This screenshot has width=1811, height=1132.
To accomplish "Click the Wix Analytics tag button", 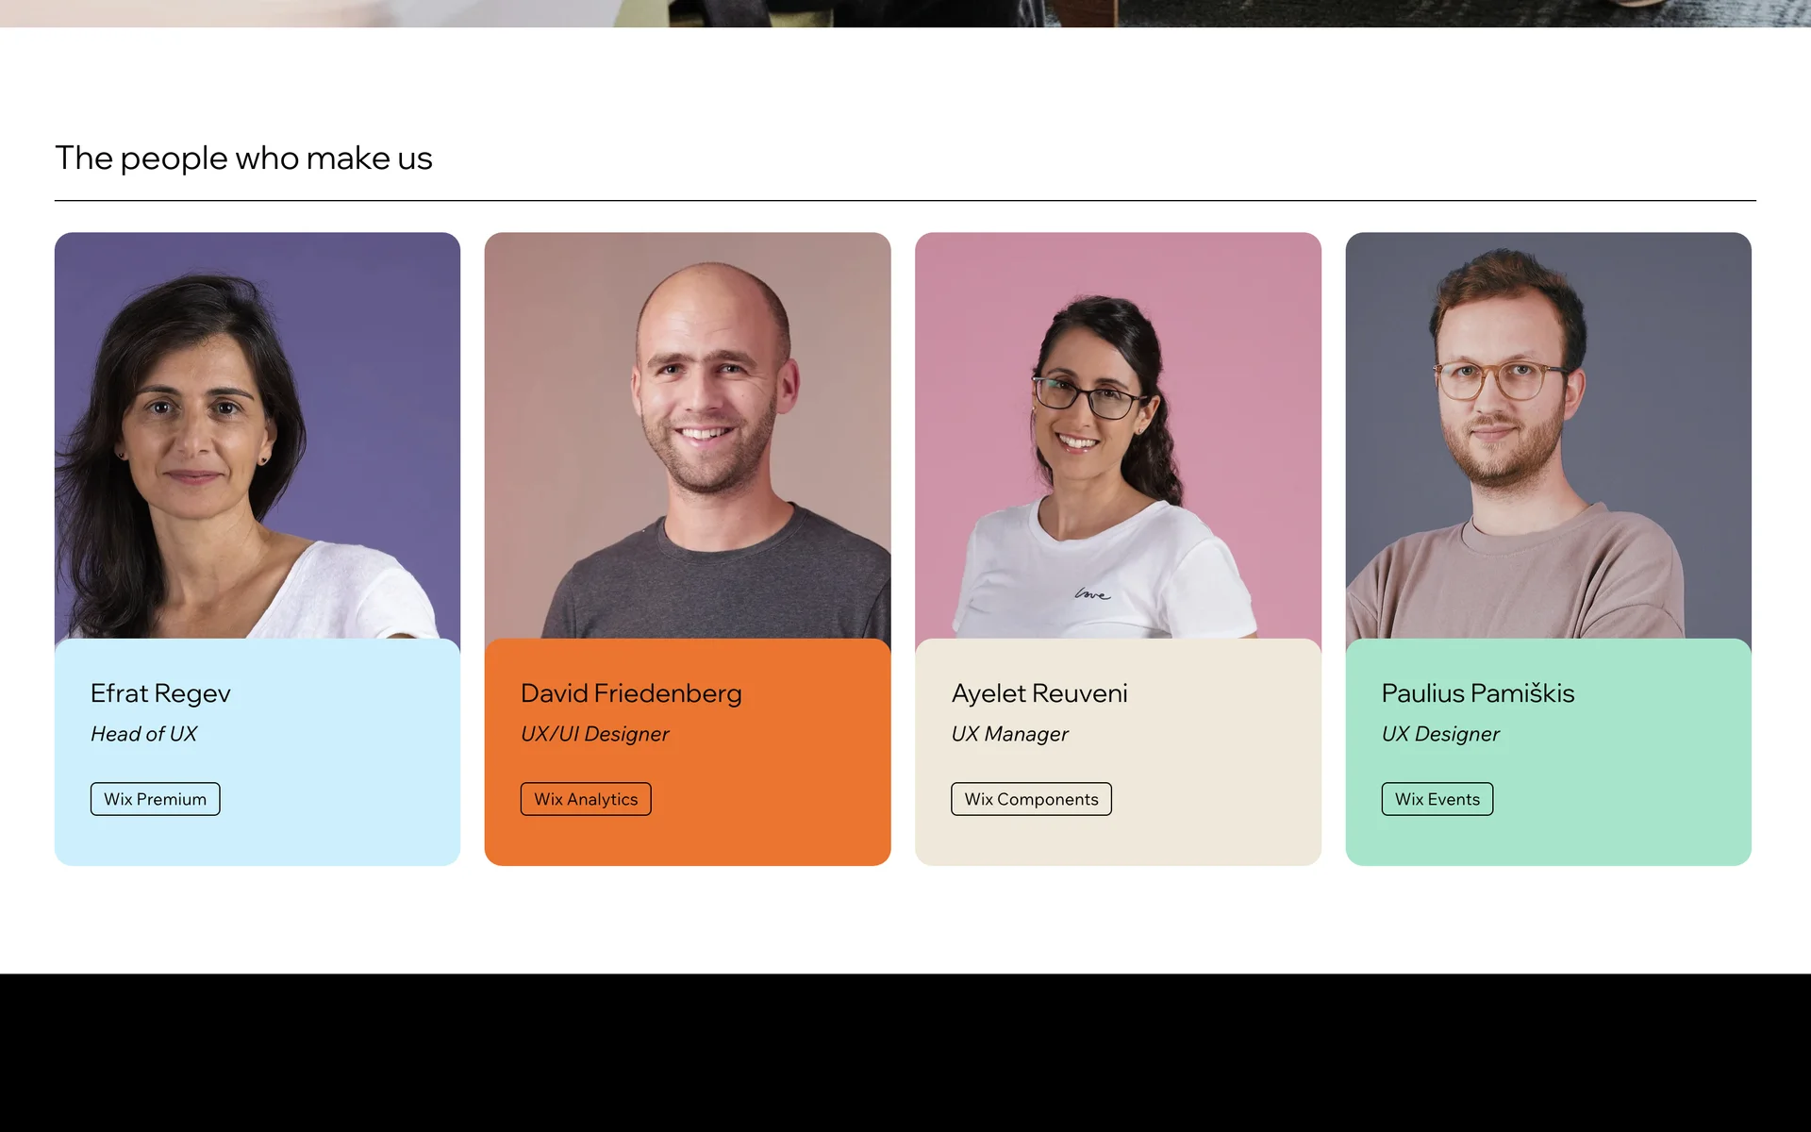I will (586, 799).
